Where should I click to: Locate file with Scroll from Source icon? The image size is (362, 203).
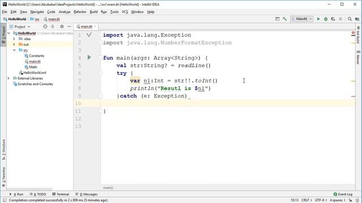pyautogui.click(x=45, y=27)
